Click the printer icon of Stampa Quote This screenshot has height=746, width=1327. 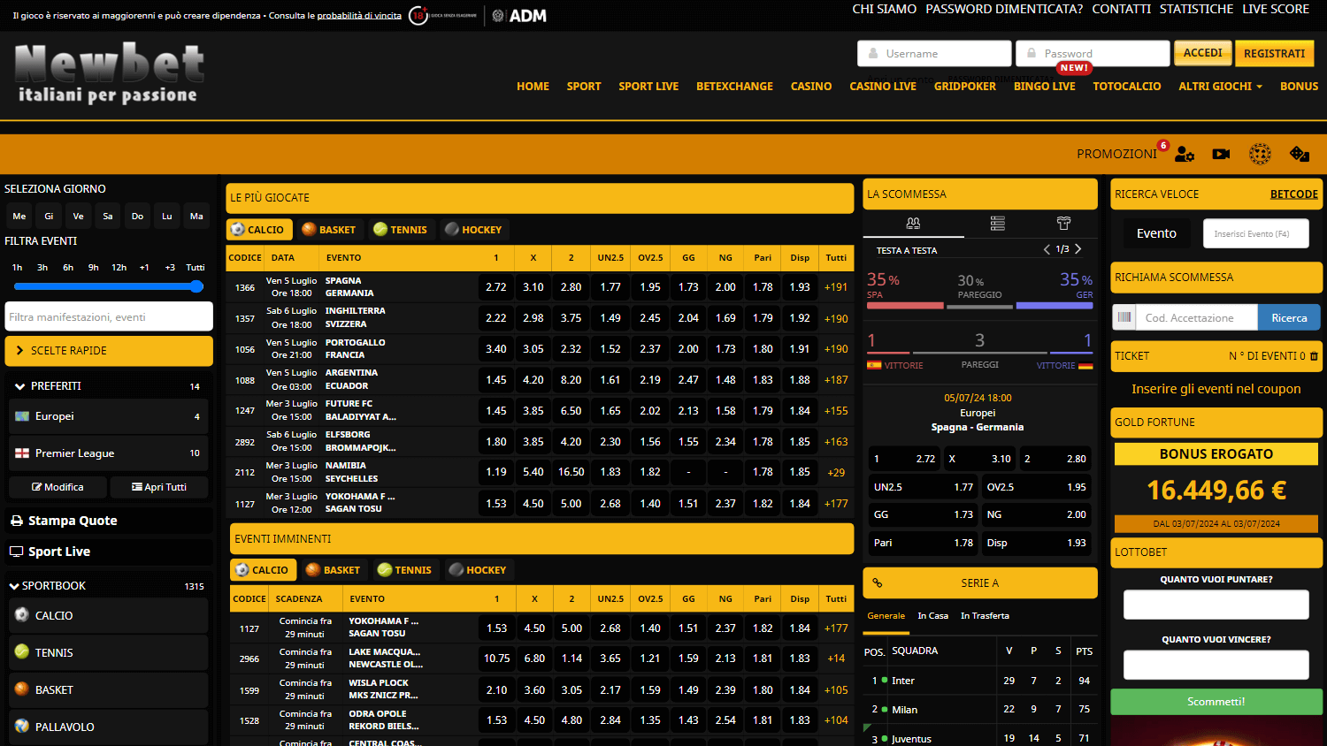pyautogui.click(x=16, y=521)
